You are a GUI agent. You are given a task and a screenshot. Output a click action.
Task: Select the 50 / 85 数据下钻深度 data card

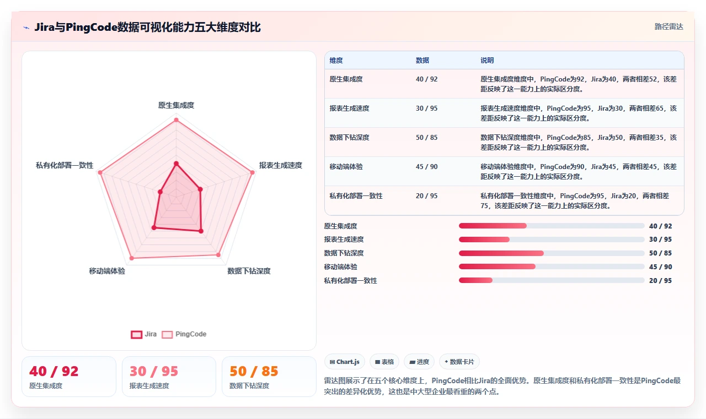[269, 377]
